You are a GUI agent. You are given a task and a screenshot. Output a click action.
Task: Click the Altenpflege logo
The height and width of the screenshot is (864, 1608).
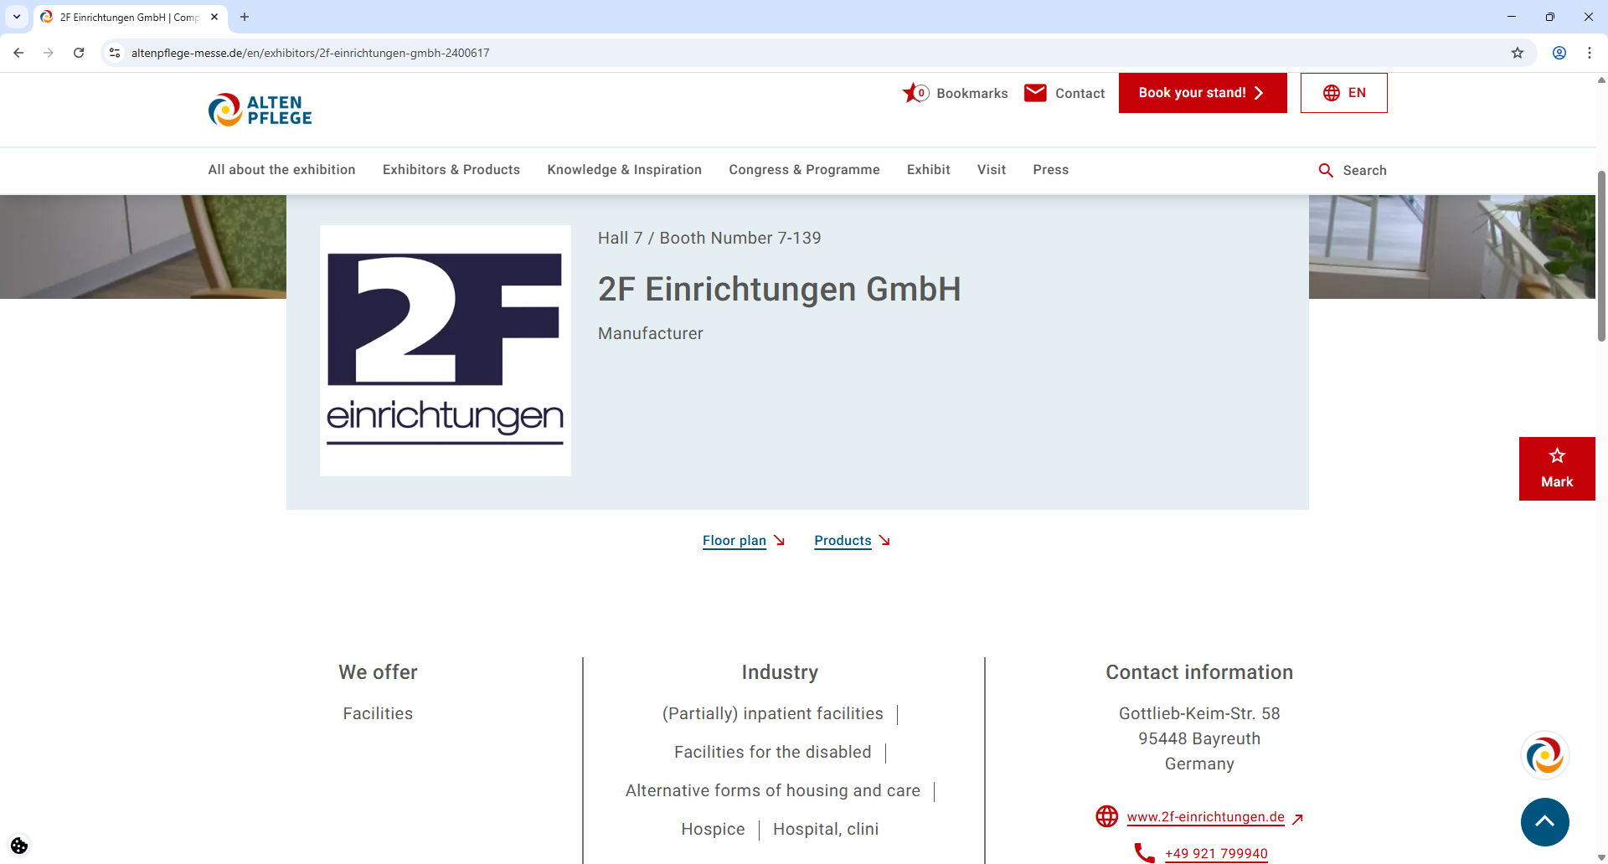click(260, 110)
